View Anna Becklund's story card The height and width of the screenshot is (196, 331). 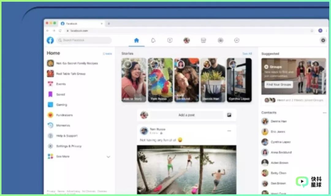187,80
